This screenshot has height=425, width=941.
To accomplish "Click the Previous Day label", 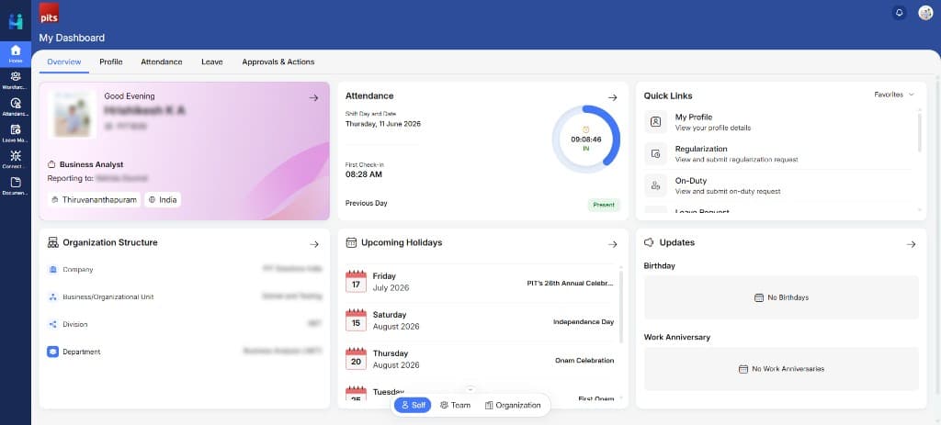I will 366,203.
